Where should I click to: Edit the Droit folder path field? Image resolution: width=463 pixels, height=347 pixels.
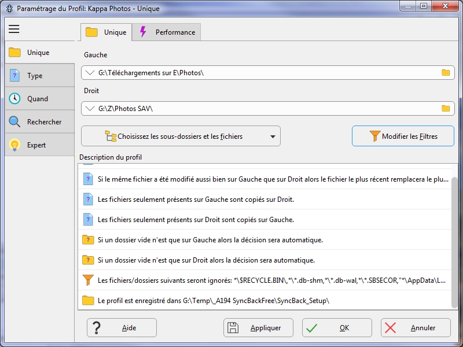[x=267, y=109]
